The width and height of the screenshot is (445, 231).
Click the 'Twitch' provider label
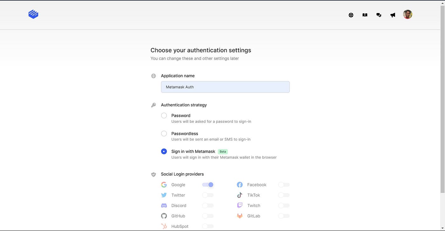(x=254, y=206)
